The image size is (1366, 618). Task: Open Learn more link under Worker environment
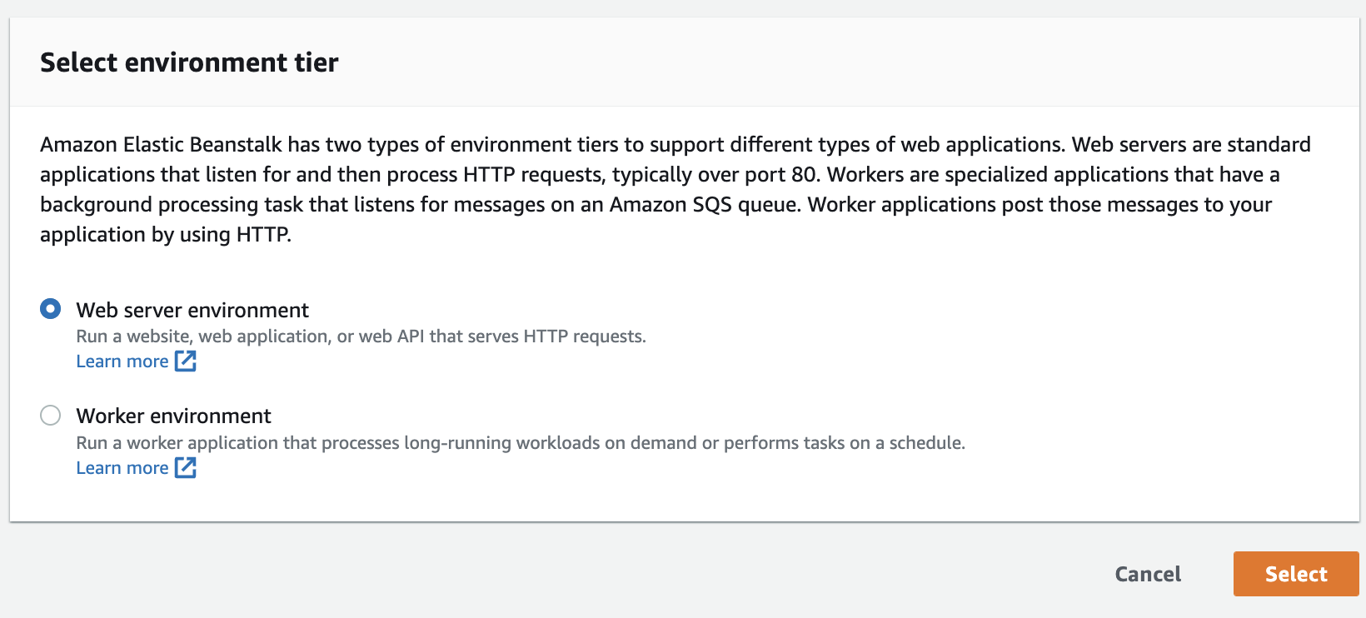pyautogui.click(x=122, y=468)
